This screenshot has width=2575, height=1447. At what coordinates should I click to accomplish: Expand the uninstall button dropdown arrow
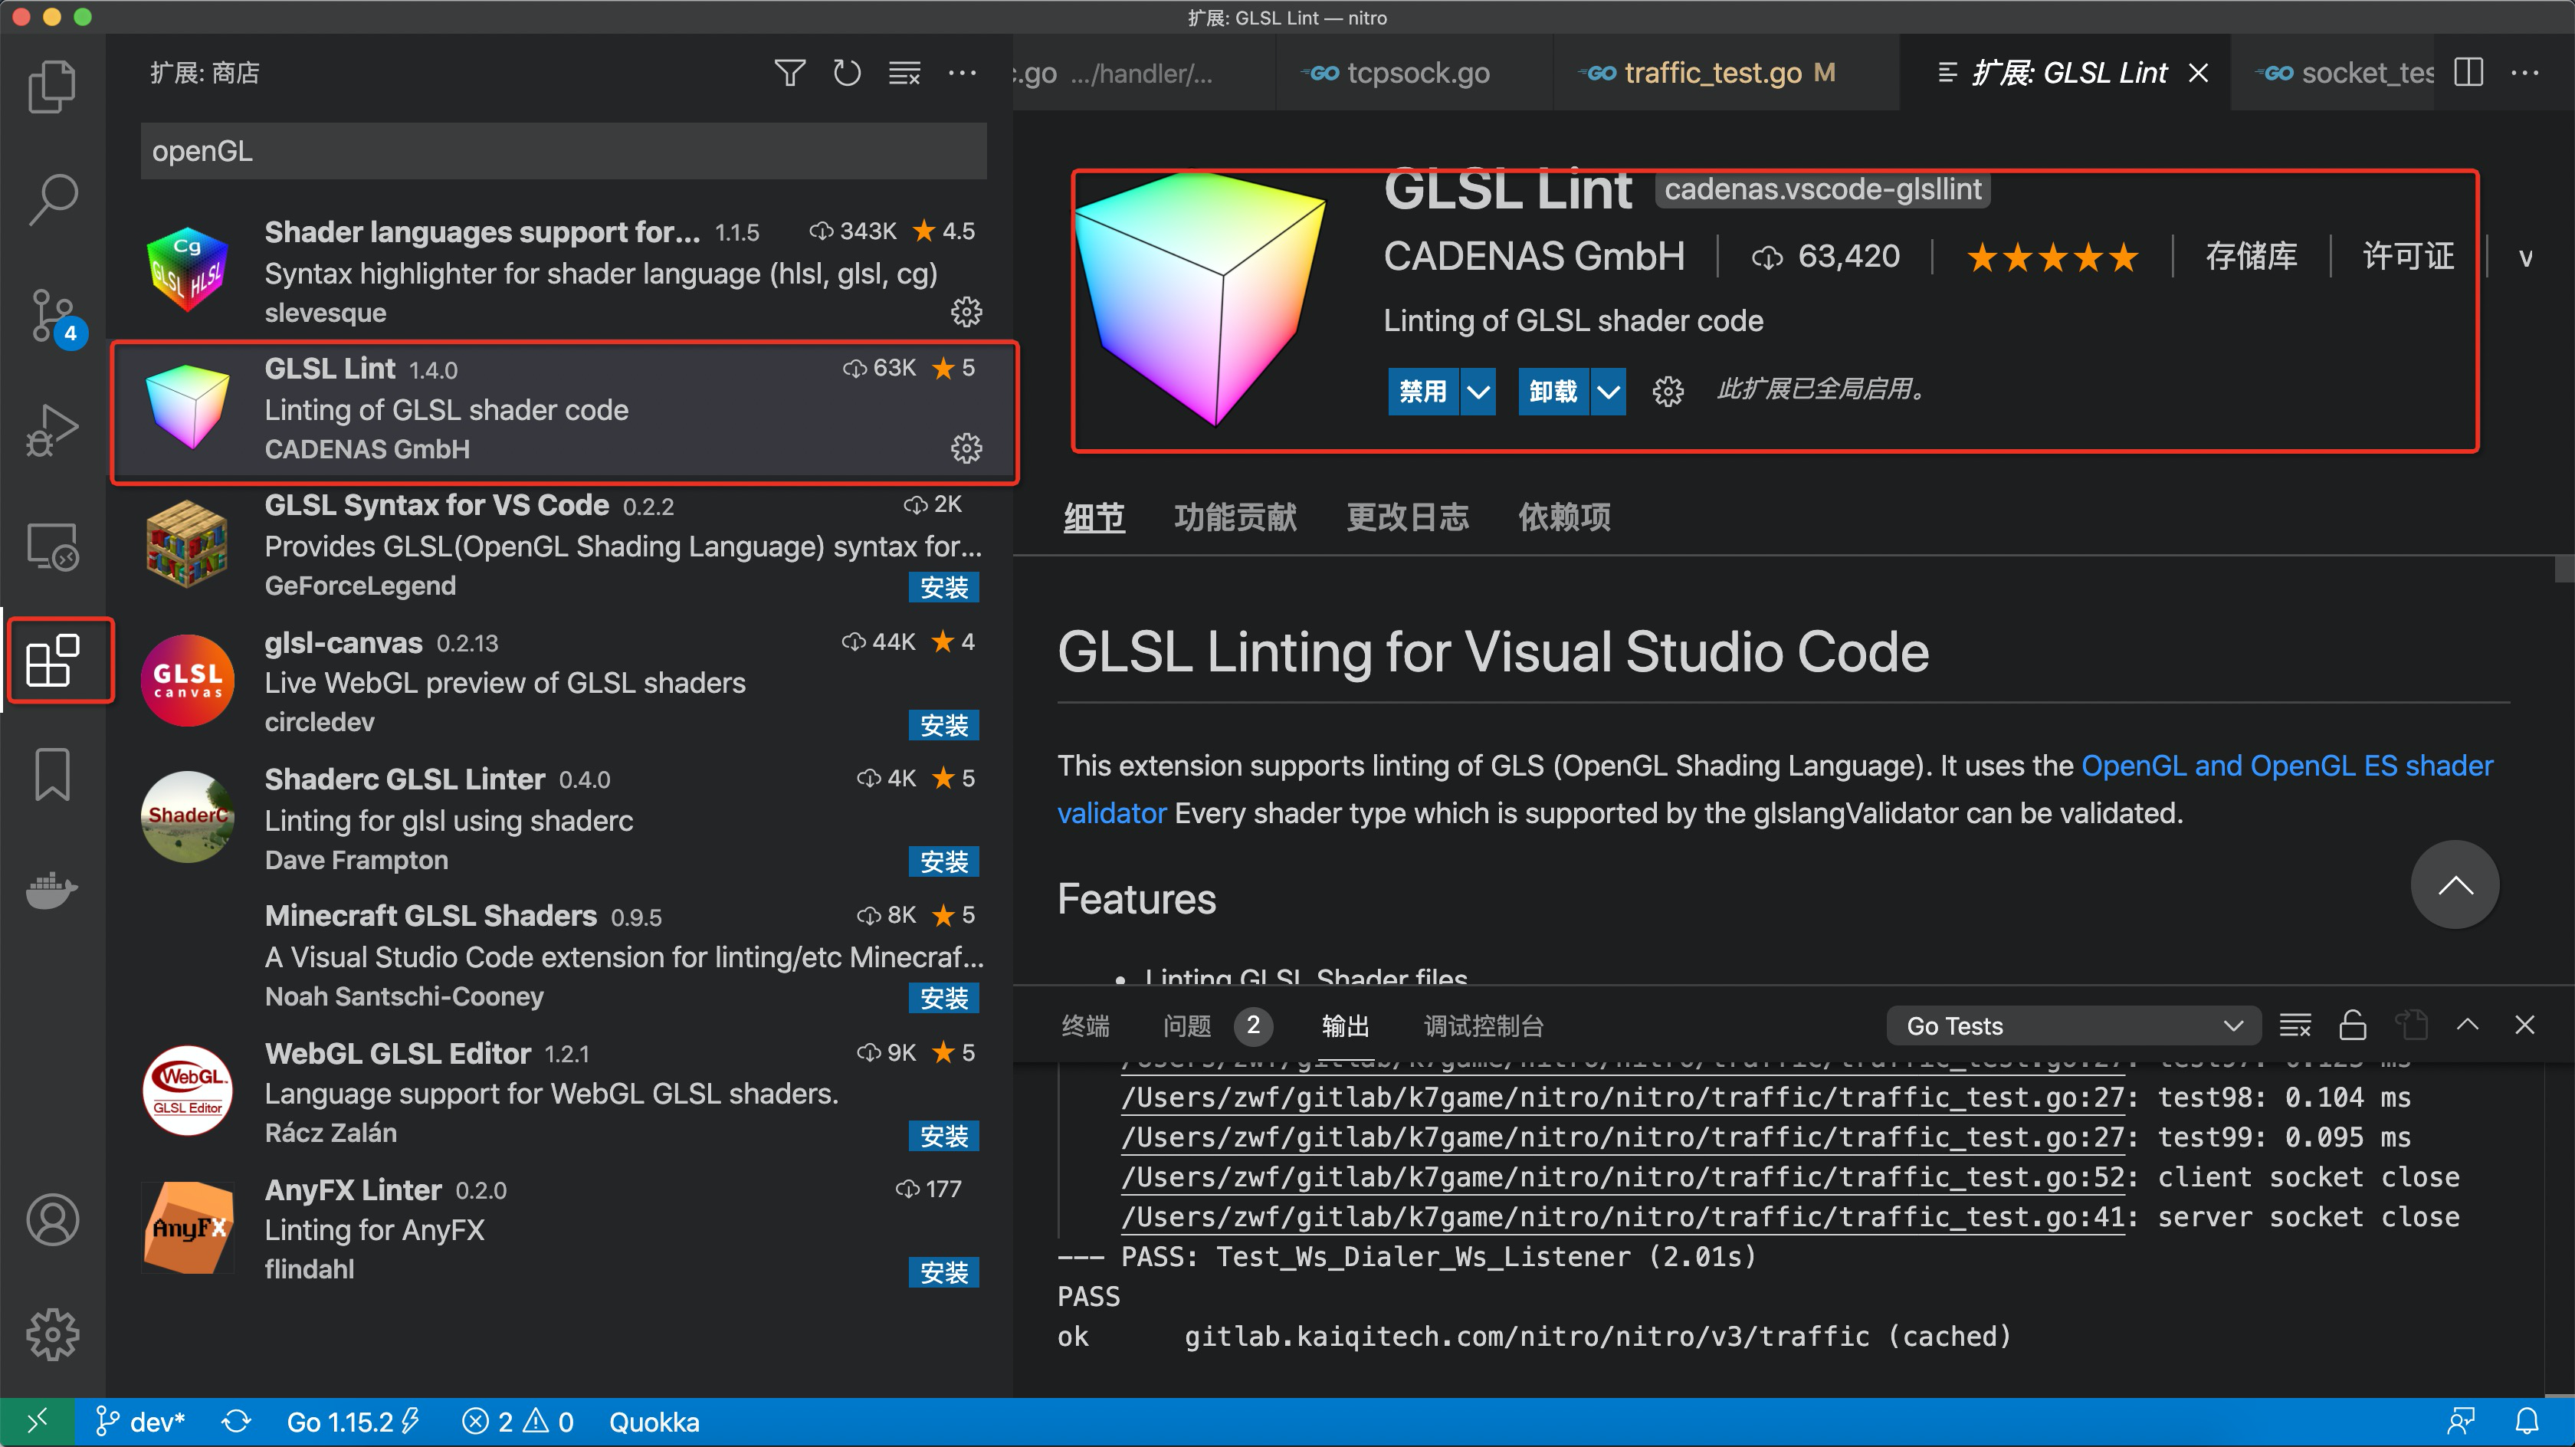1609,391
